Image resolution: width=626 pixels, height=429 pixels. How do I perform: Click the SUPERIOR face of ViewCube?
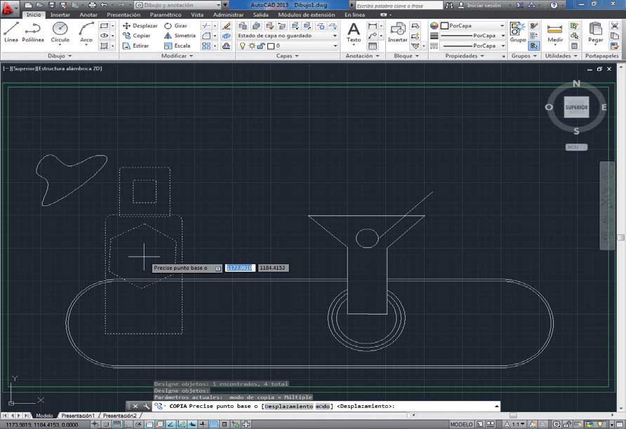pos(576,107)
